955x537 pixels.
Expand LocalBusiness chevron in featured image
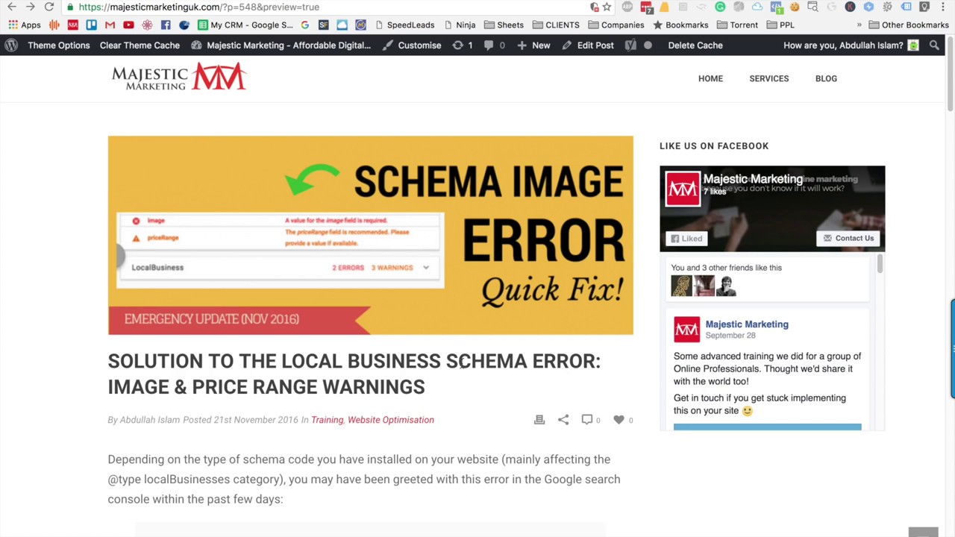[426, 268]
